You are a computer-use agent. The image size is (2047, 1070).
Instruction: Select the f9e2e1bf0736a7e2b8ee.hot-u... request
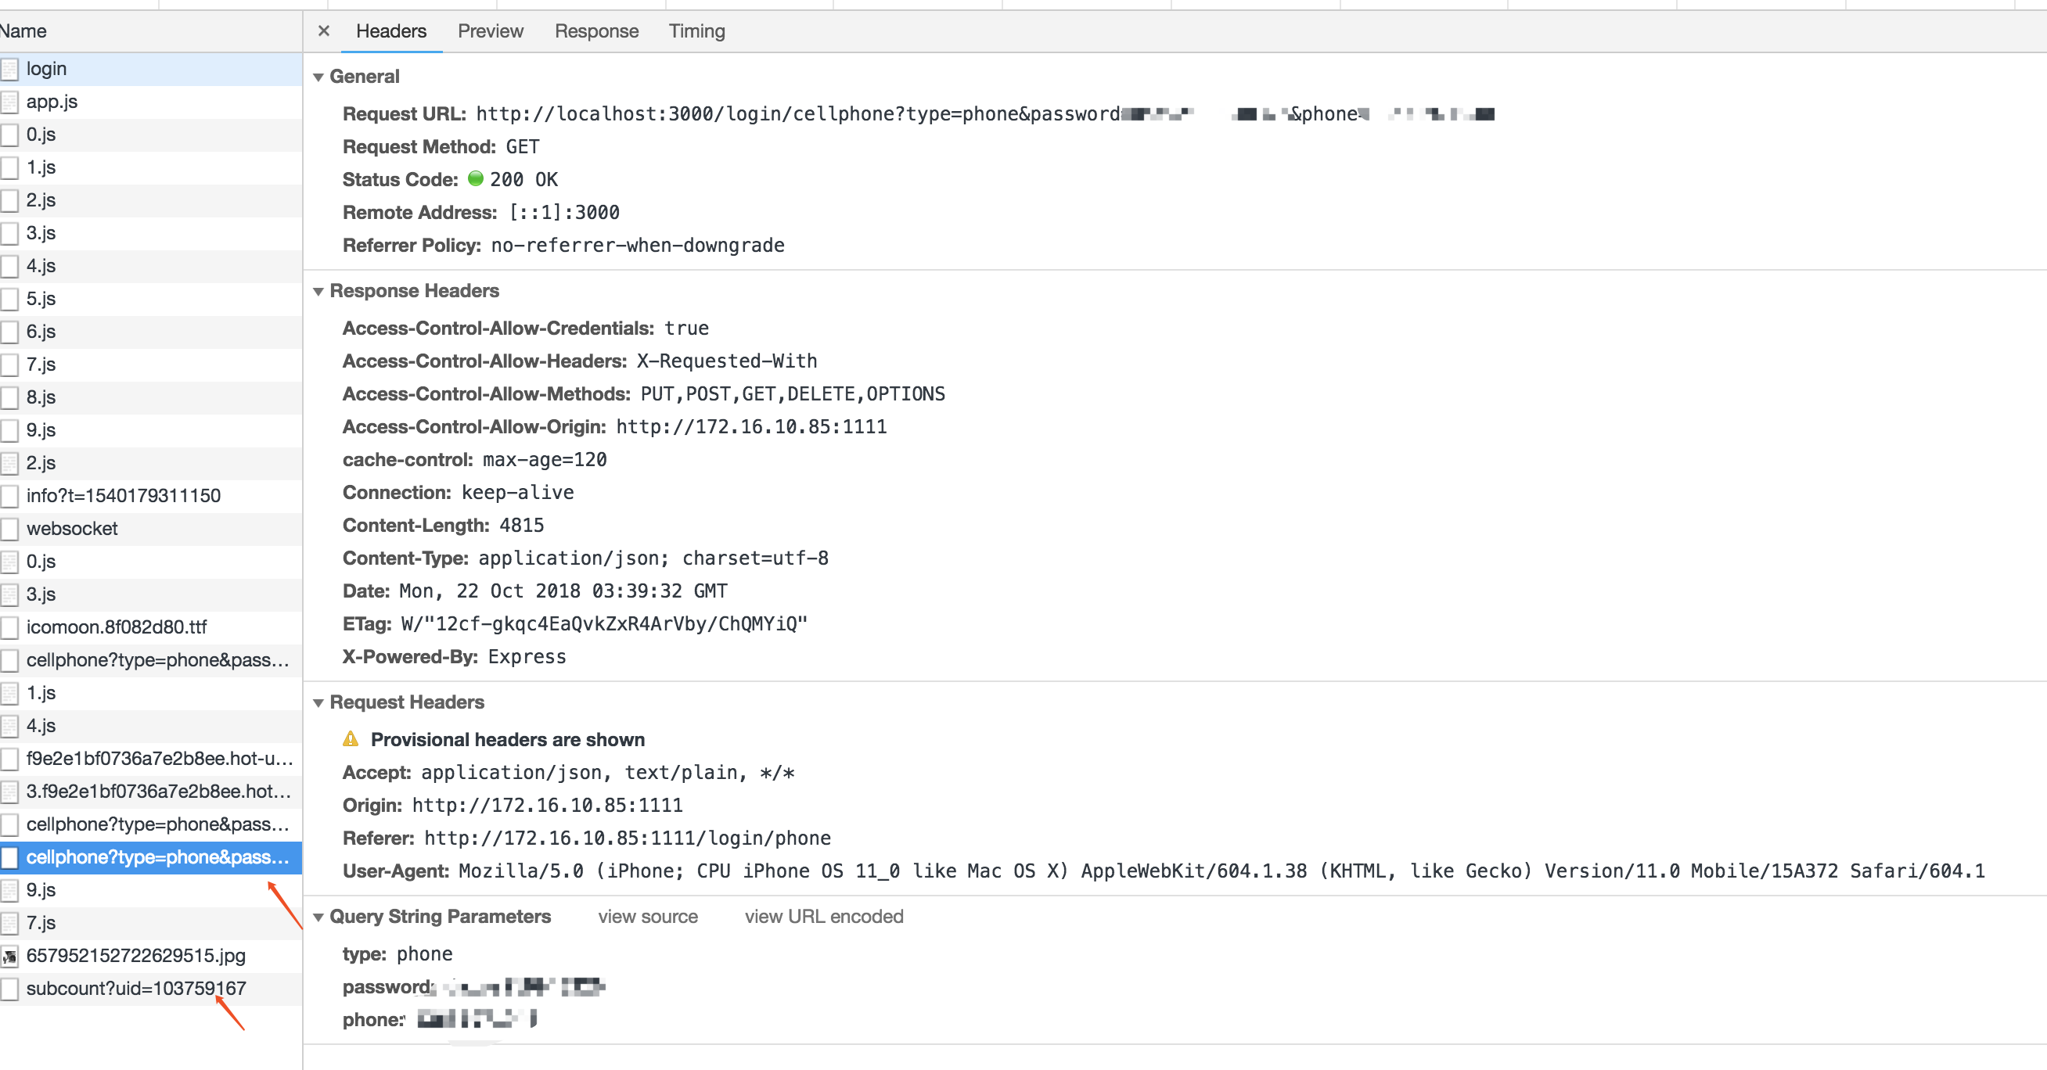click(151, 759)
